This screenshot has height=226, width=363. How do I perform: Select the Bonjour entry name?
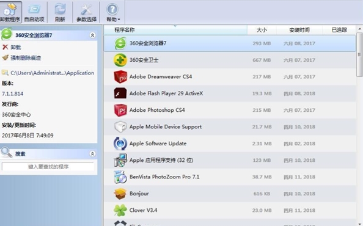pos(139,194)
